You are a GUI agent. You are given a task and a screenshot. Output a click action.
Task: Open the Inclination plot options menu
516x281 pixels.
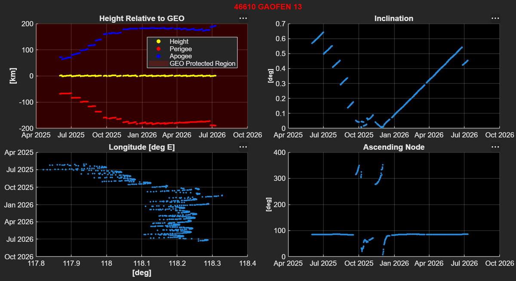coord(495,18)
